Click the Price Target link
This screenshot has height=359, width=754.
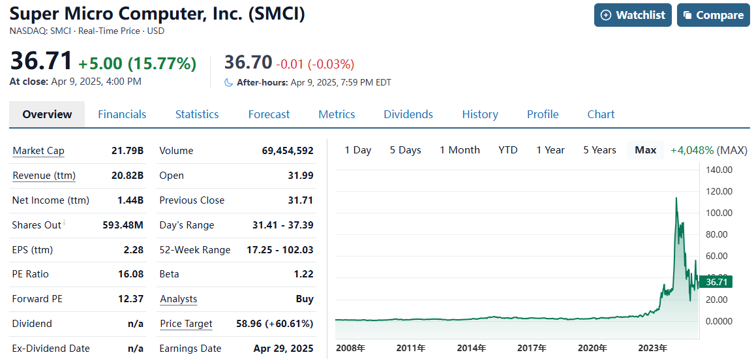pyautogui.click(x=187, y=324)
